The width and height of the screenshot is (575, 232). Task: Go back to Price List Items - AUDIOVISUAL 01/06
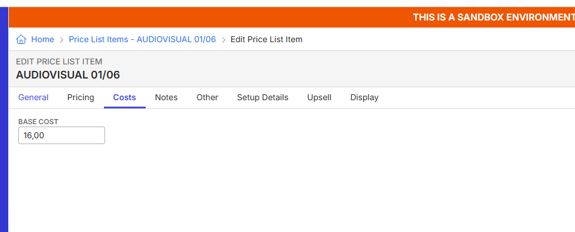[x=142, y=39]
